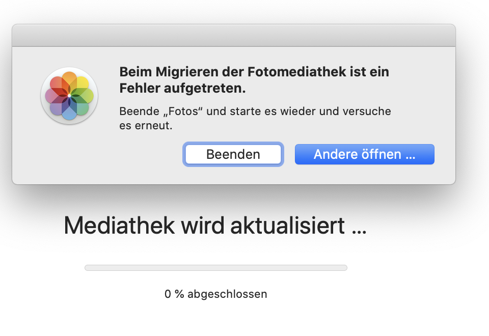This screenshot has width=489, height=336.
Task: Choose "Andere öffnen ..." to open another library
Action: pyautogui.click(x=364, y=154)
